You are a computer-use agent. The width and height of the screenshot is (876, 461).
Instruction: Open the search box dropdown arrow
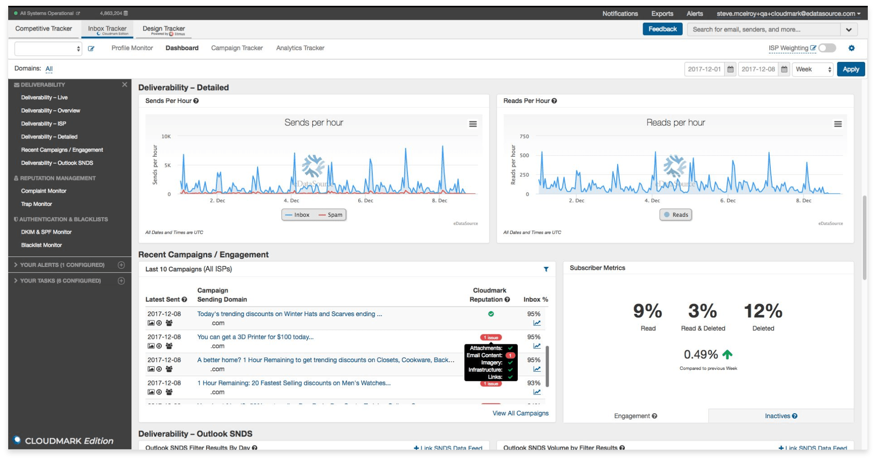pos(849,30)
